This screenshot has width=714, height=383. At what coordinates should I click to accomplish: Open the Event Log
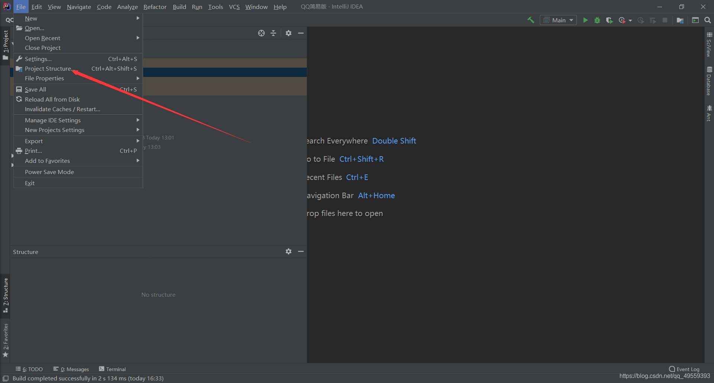tap(684, 369)
